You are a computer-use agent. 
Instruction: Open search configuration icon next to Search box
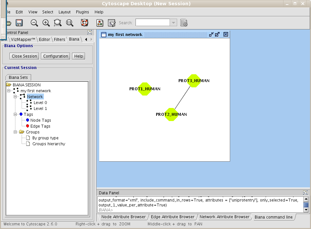point(184,23)
